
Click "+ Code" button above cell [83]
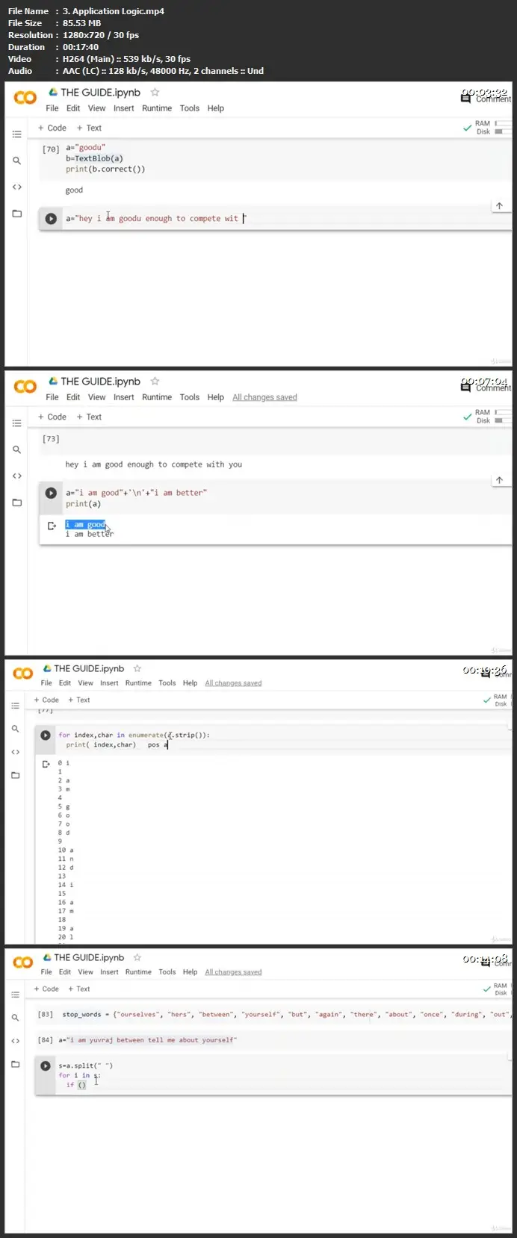46,989
